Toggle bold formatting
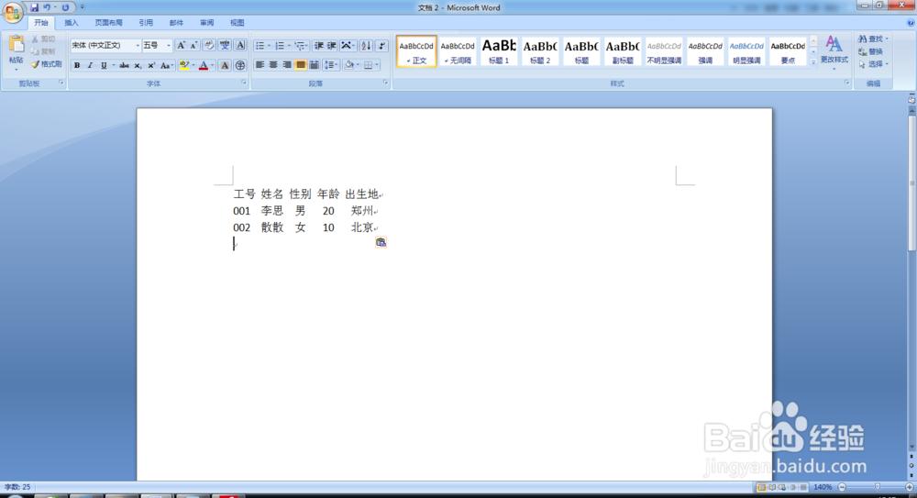The height and width of the screenshot is (498, 917). coord(77,65)
